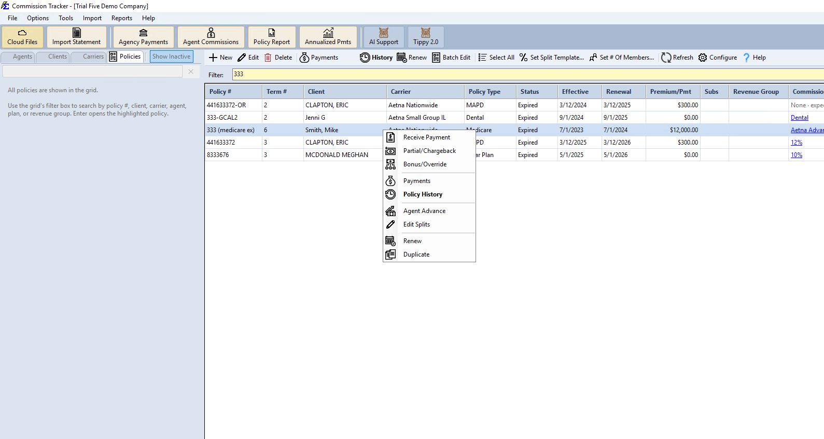Switch to the Agents tab
The width and height of the screenshot is (824, 439).
(x=18, y=56)
